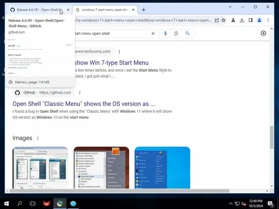279x209 pixels.
Task: Open more options for GitHub result
Action: [x=80, y=93]
